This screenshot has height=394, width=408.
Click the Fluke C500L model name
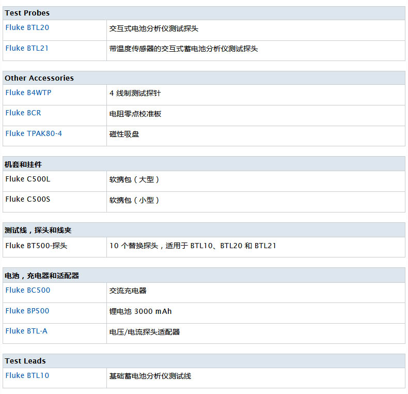point(28,179)
